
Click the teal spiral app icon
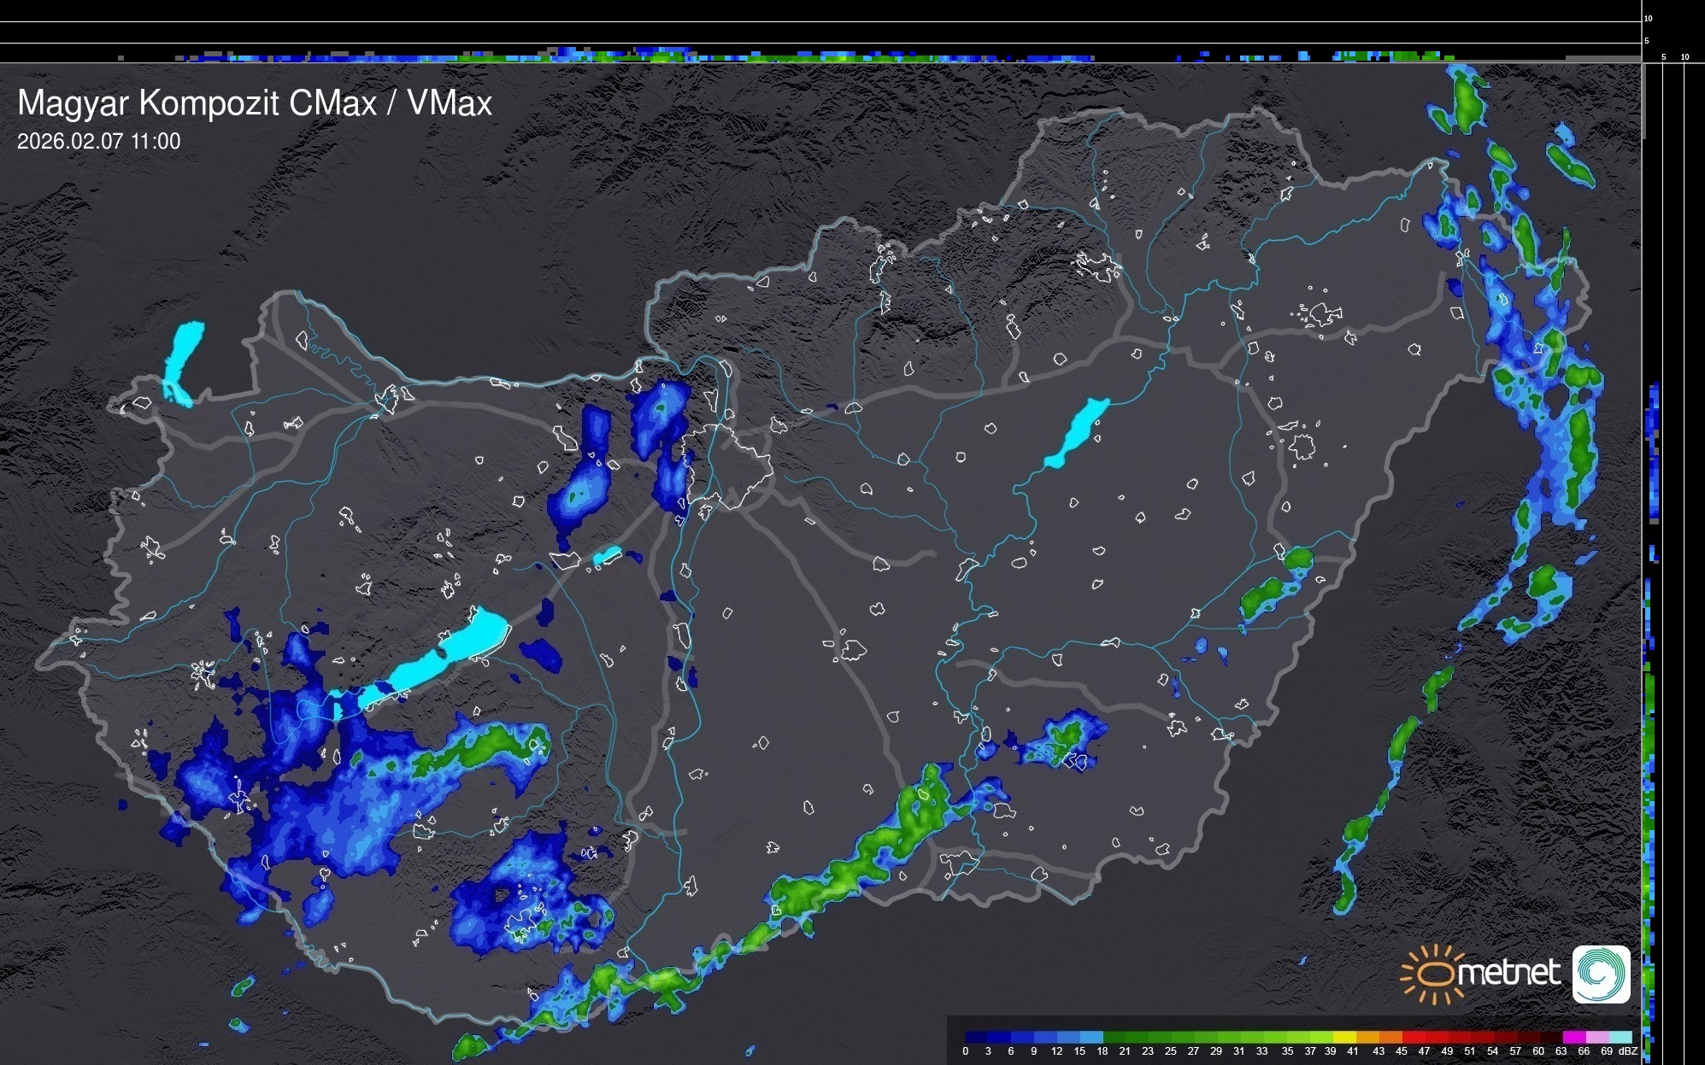(x=1601, y=974)
